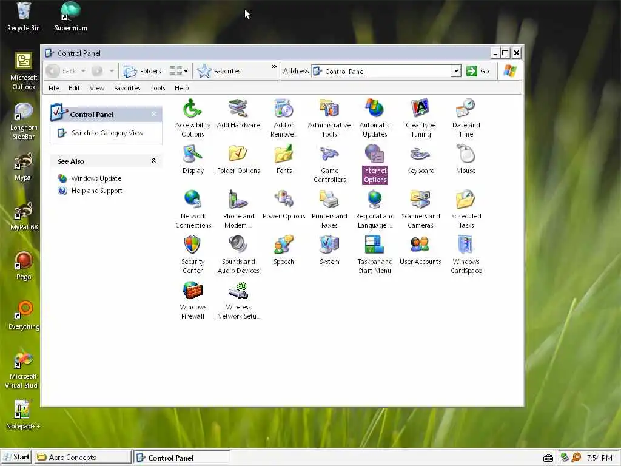Open the Favorites menu in menu bar
The width and height of the screenshot is (621, 466).
tap(127, 88)
